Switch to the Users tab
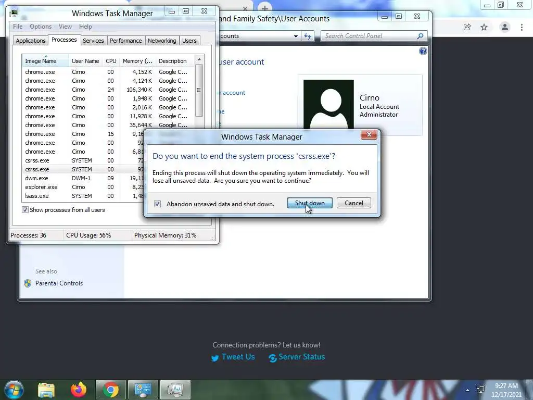Viewport: 533px width, 400px height. (189, 41)
